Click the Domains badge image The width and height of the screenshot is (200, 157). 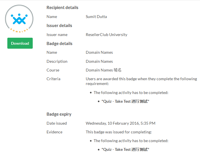pos(19,19)
